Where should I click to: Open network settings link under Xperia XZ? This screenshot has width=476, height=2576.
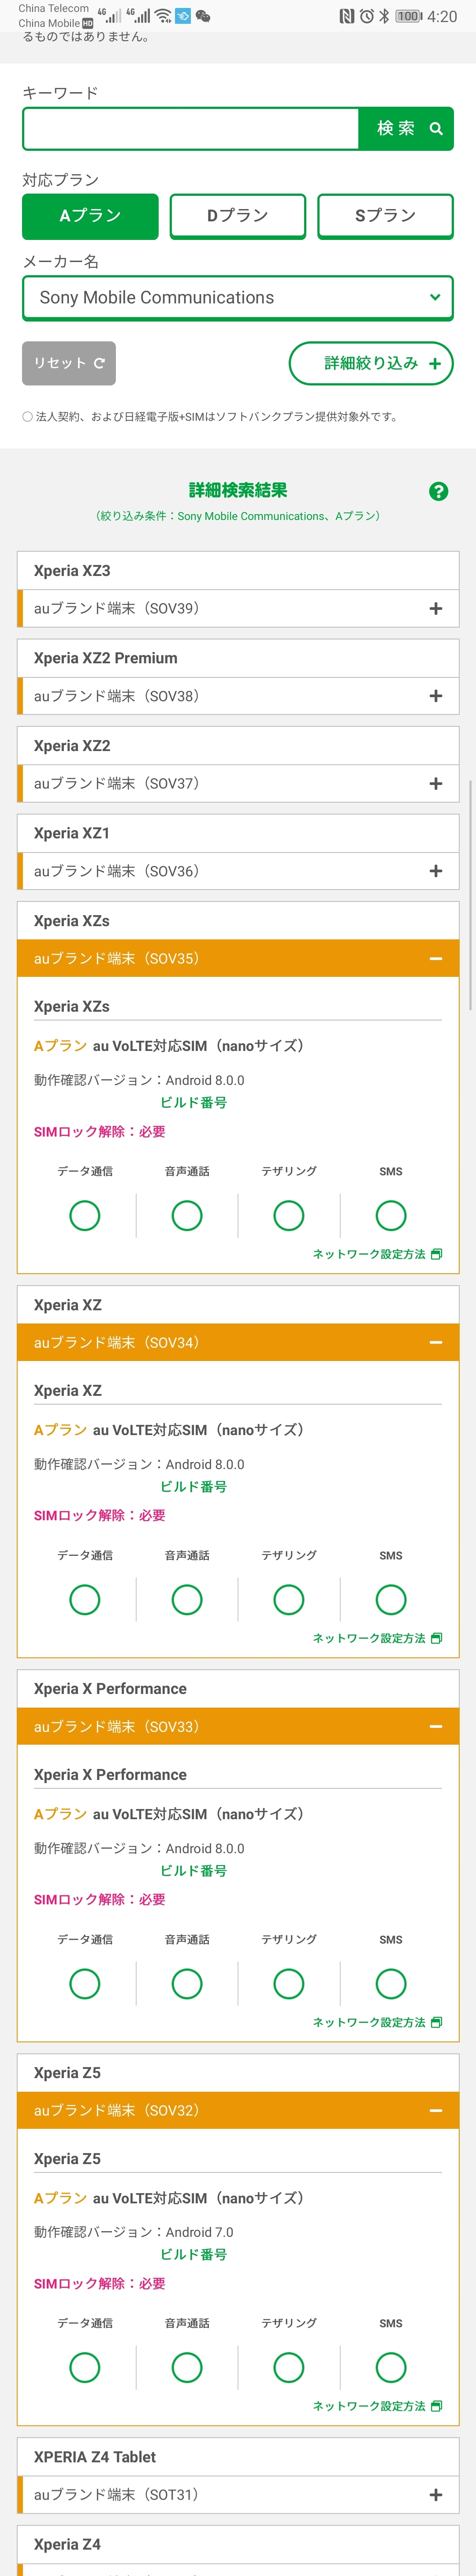(x=377, y=1638)
